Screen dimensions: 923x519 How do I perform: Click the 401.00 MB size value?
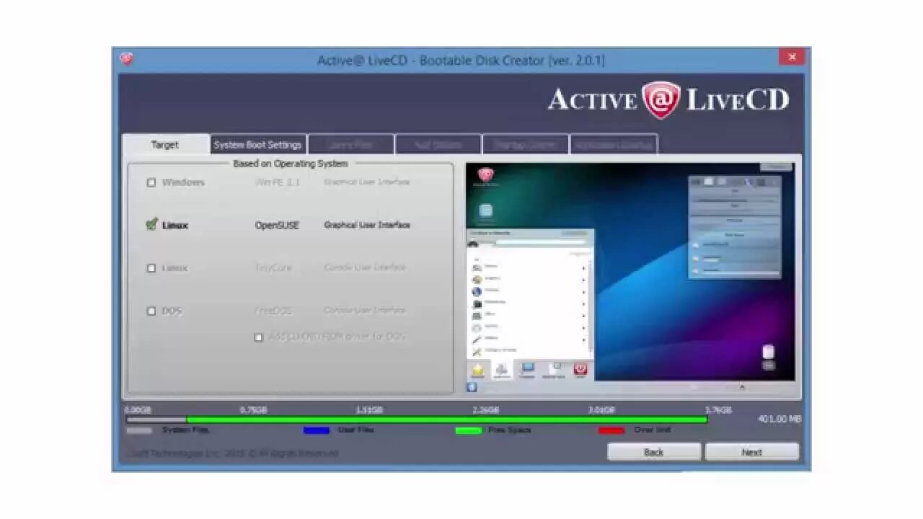[780, 419]
